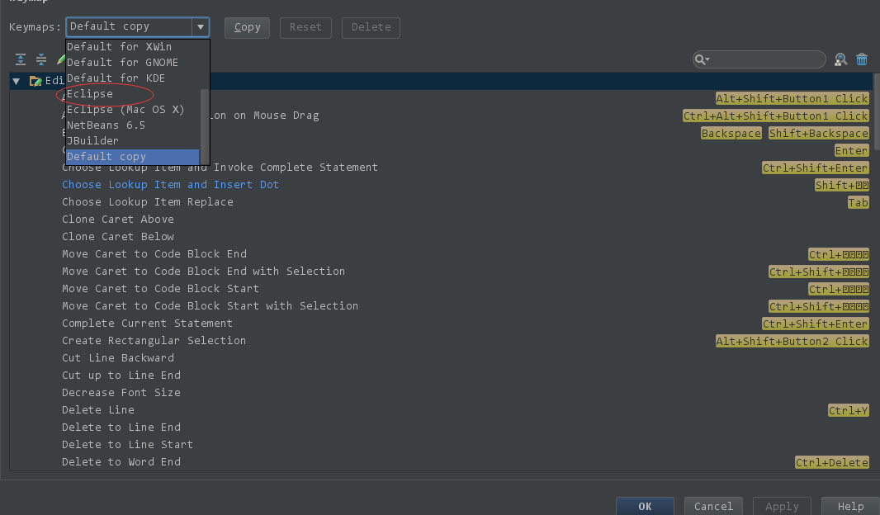
Task: Click the Ctrl+Delete shortcut badge
Action: [832, 463]
